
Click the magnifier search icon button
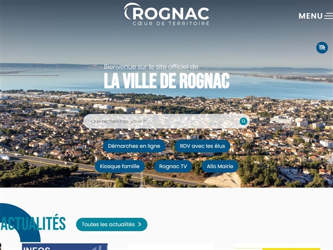(x=244, y=121)
